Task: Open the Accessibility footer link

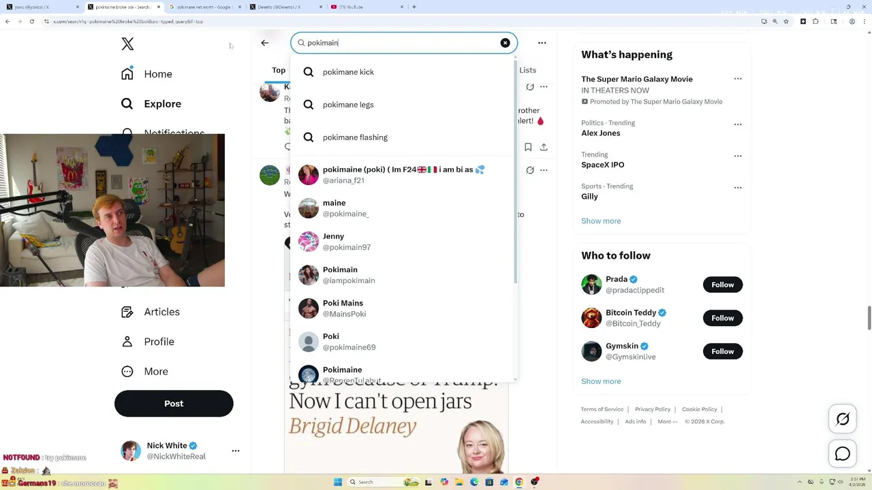Action: (x=597, y=421)
